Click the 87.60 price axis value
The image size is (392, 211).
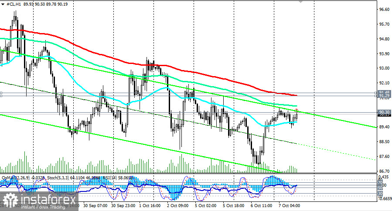(384, 156)
